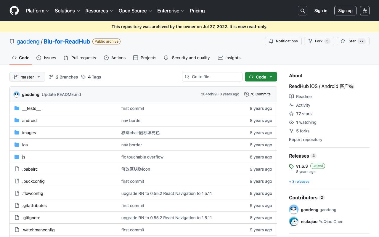Click the Report repository link
379x237 pixels.
(x=306, y=140)
